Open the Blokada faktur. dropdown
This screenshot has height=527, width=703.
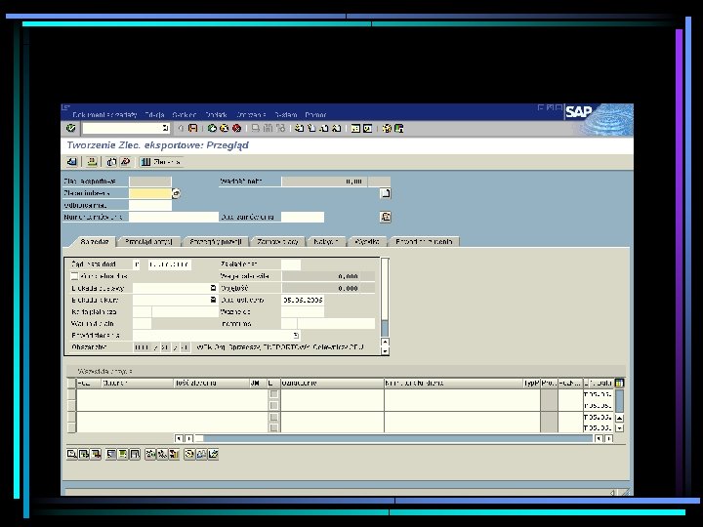pyautogui.click(x=214, y=300)
